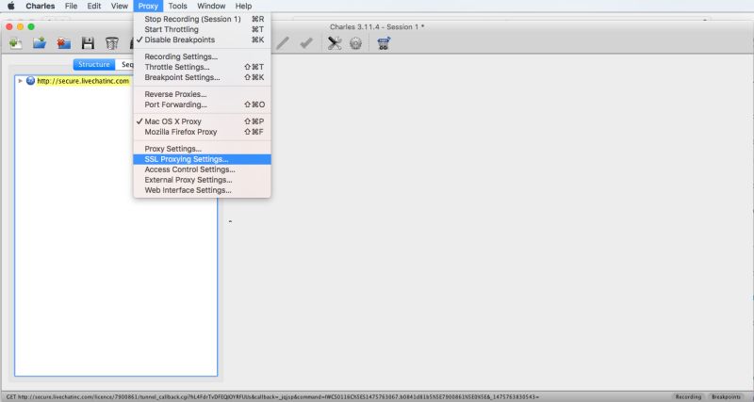The image size is (754, 402).
Task: Open the Tools menu
Action: pyautogui.click(x=177, y=6)
